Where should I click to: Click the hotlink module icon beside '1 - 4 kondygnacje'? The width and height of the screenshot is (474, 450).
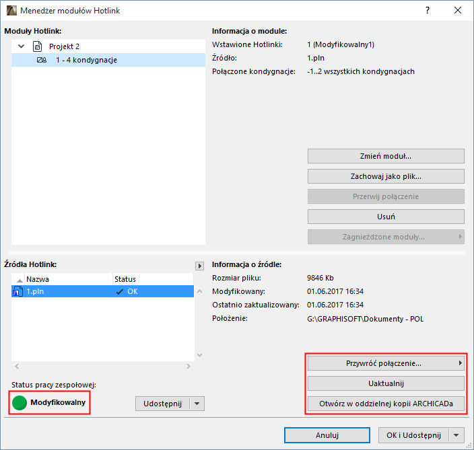tap(42, 60)
